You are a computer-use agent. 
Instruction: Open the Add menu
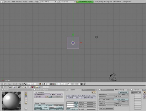13,2
